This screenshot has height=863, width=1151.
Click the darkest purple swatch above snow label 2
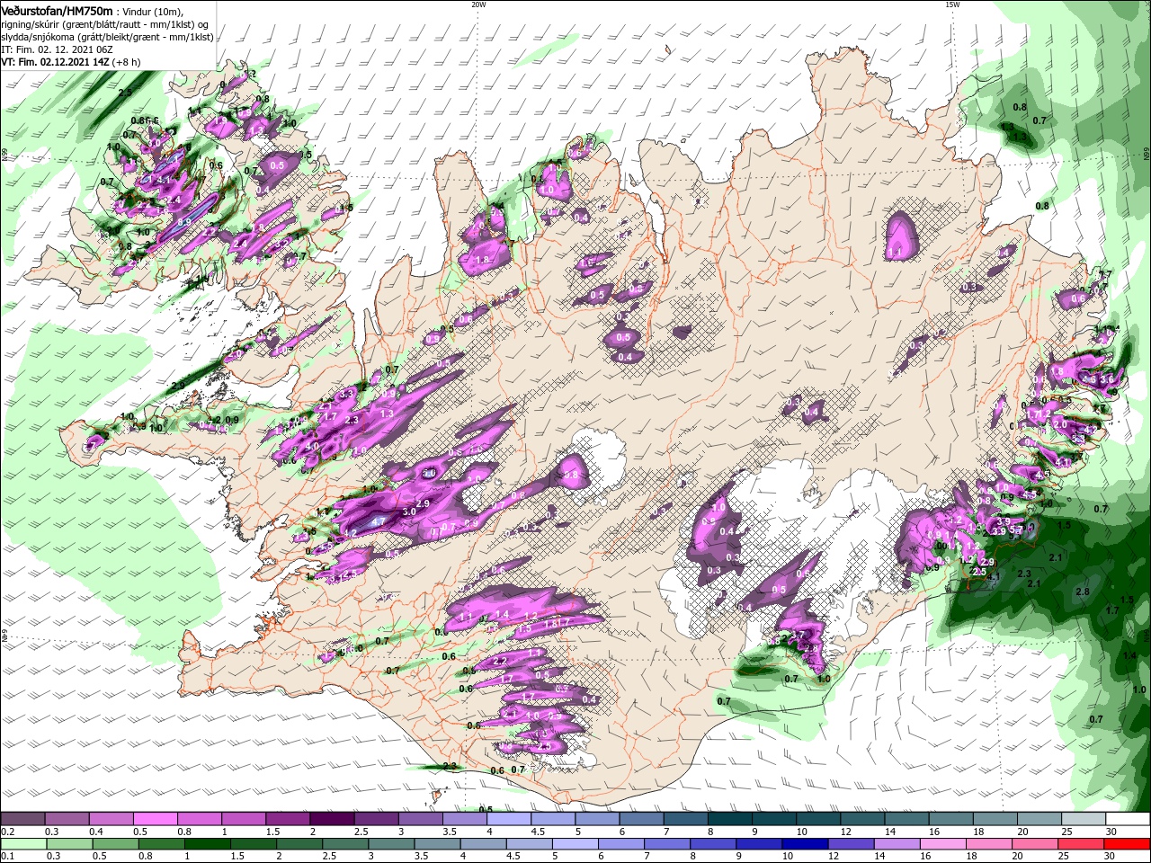pyautogui.click(x=332, y=819)
